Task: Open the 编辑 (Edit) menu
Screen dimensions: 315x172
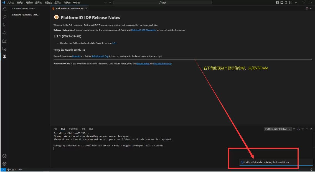Action: tap(20, 2)
